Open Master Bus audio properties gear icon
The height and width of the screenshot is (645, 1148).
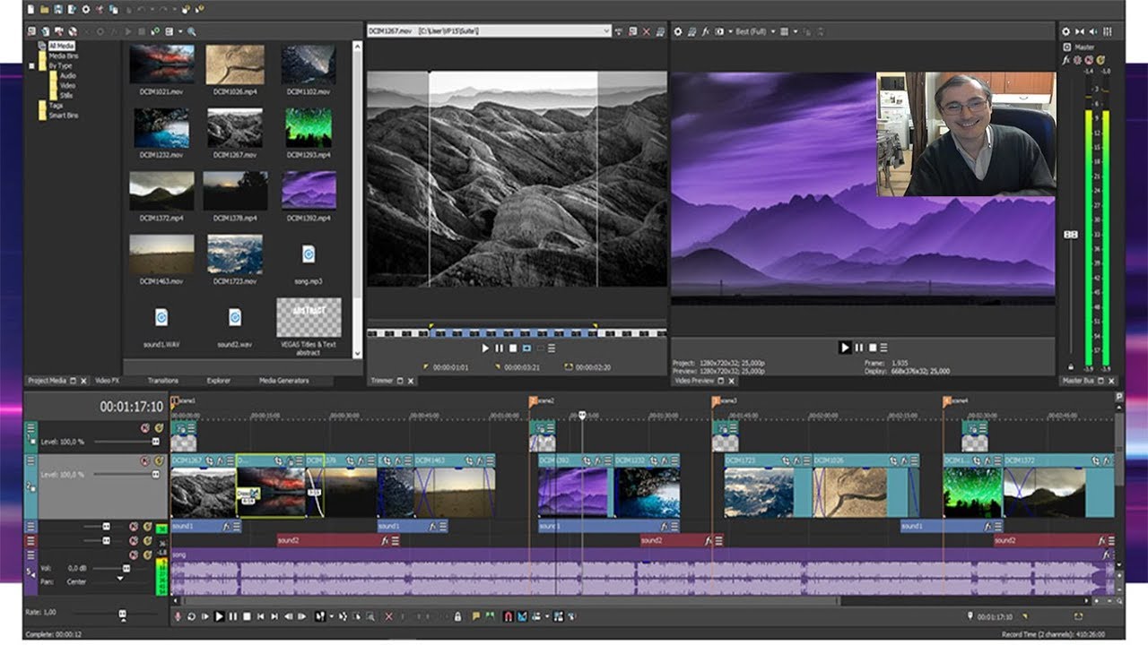pyautogui.click(x=1065, y=31)
